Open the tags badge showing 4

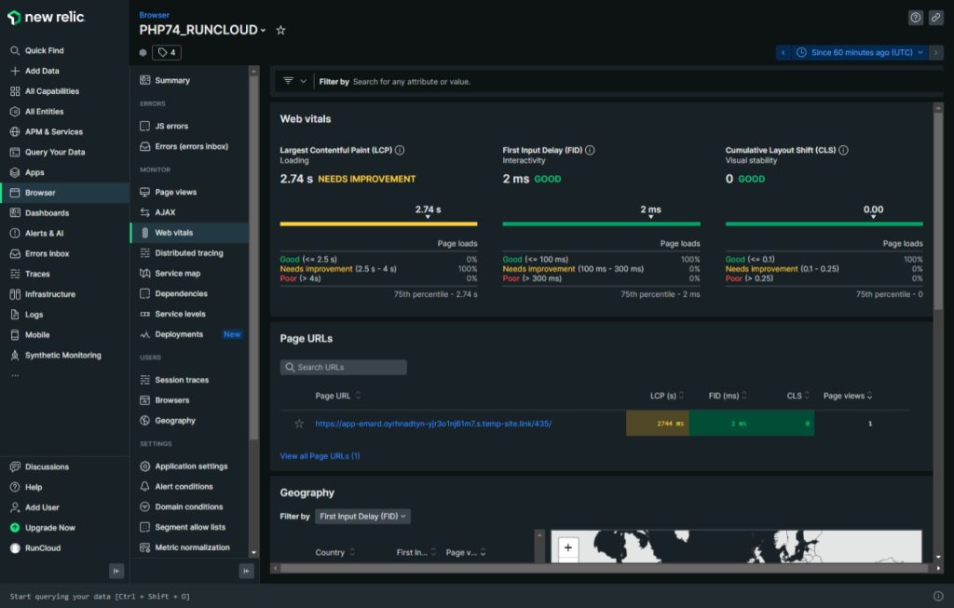(167, 52)
